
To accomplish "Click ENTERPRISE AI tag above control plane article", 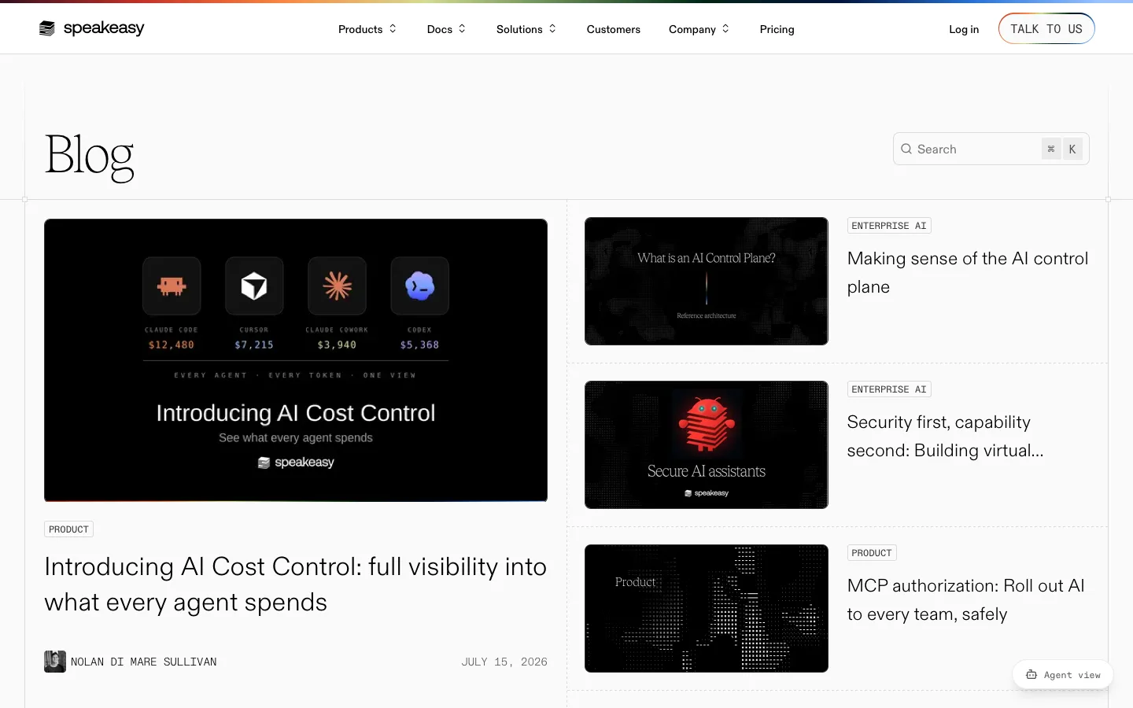I will coord(889,226).
